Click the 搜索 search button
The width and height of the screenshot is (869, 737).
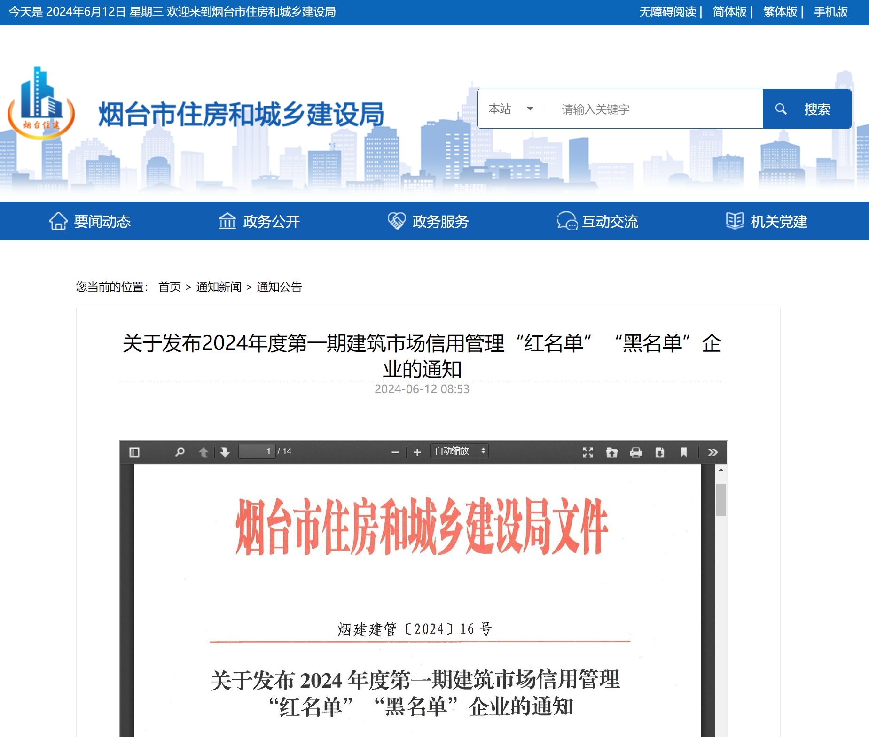(806, 109)
